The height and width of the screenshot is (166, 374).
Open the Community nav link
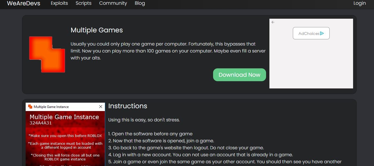[113, 3]
